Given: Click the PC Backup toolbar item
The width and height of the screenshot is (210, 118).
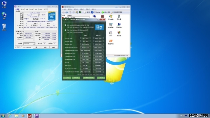Looking at the screenshot, I should [x=95, y=12].
